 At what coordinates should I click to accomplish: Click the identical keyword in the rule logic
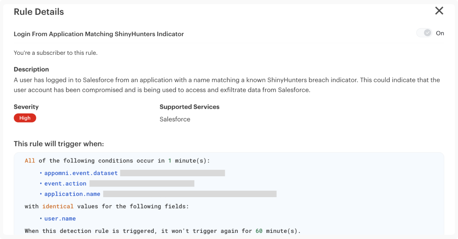point(58,206)
